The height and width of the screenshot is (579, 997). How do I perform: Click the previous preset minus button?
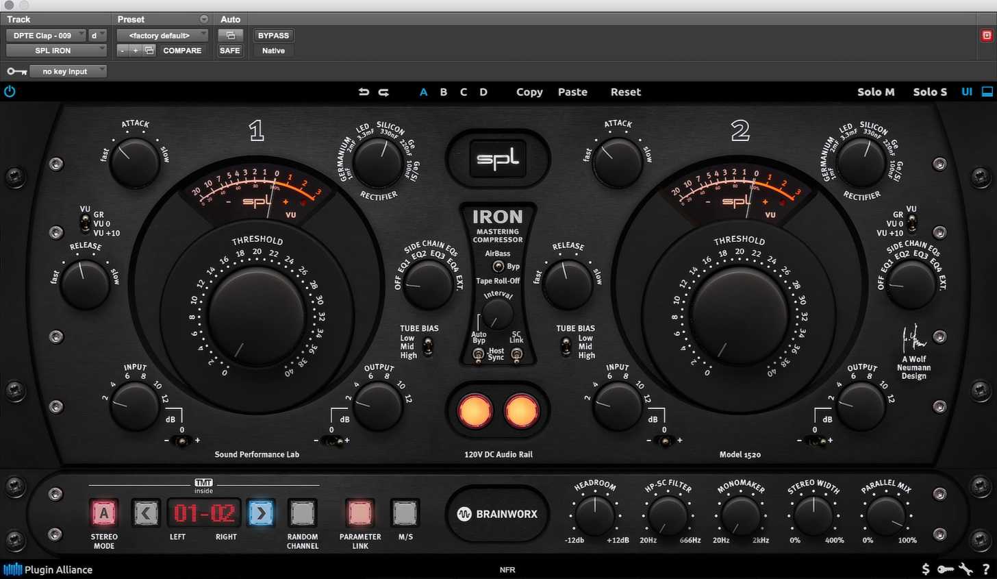[123, 51]
